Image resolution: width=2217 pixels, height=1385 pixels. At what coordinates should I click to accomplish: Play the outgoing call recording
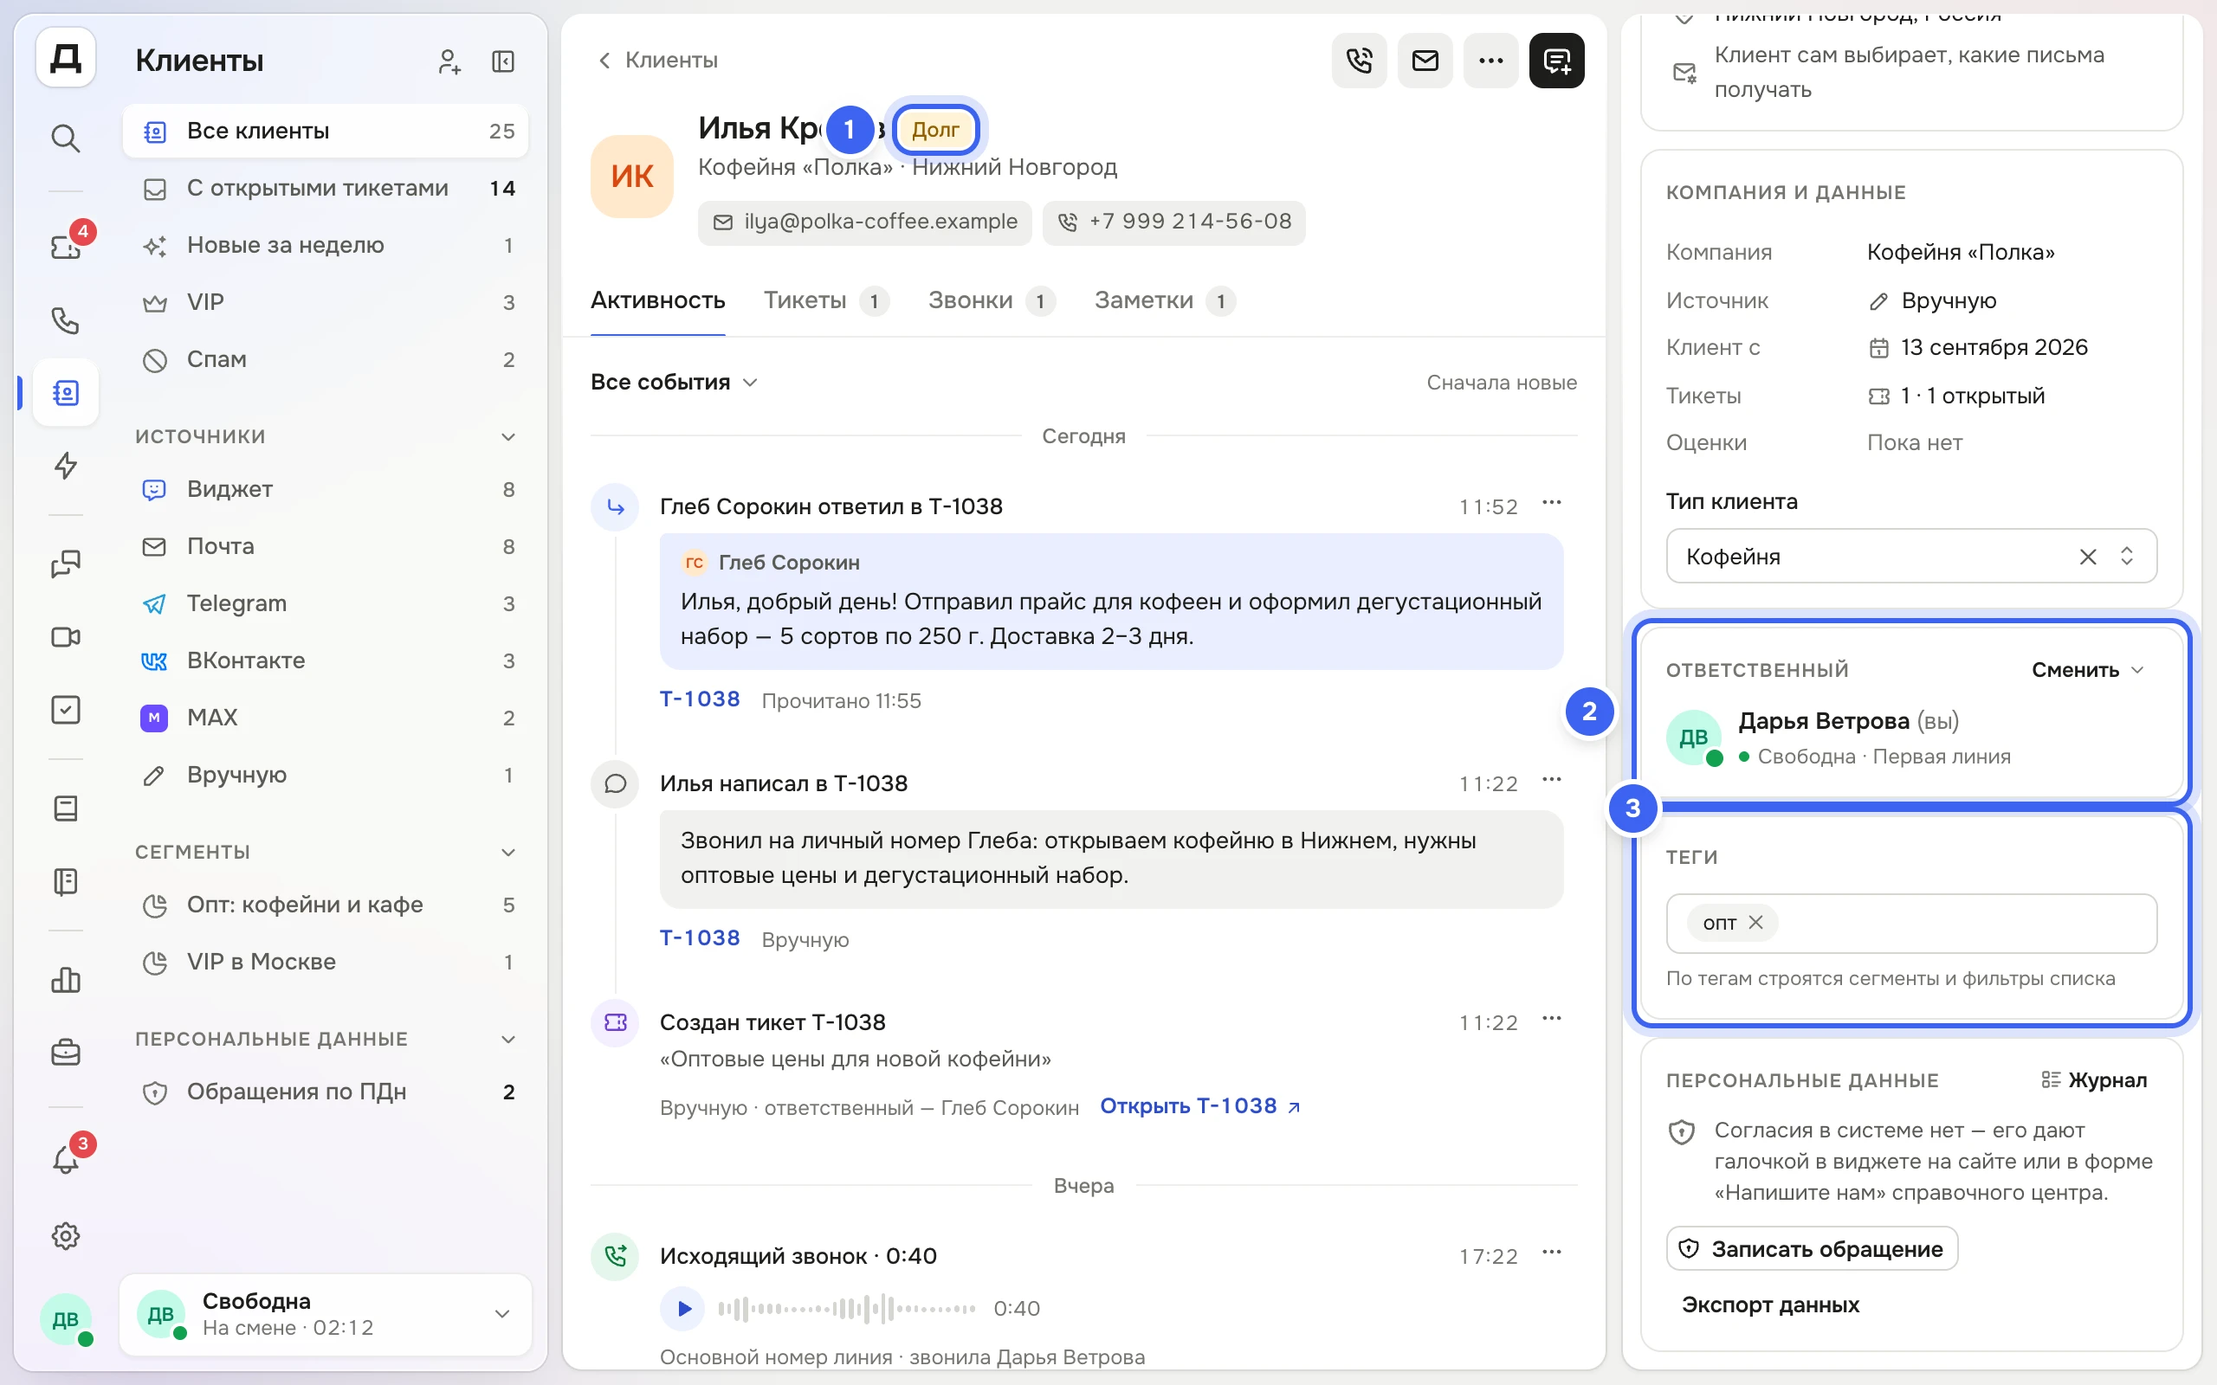(682, 1308)
